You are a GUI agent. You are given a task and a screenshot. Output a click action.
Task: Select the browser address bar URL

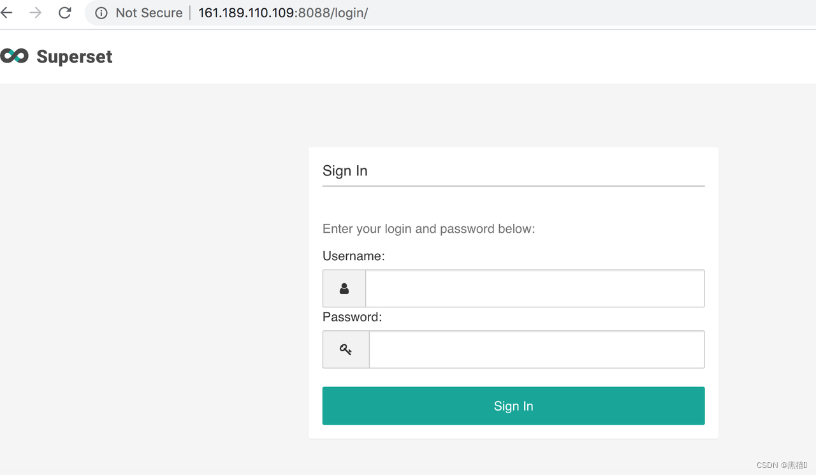(x=283, y=13)
